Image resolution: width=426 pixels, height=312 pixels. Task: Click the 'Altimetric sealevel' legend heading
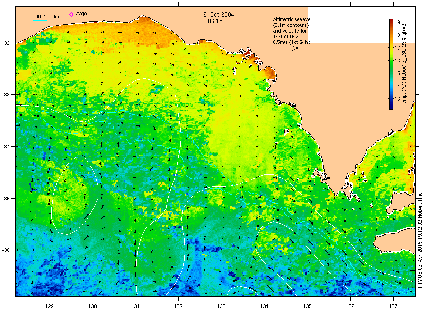292,19
